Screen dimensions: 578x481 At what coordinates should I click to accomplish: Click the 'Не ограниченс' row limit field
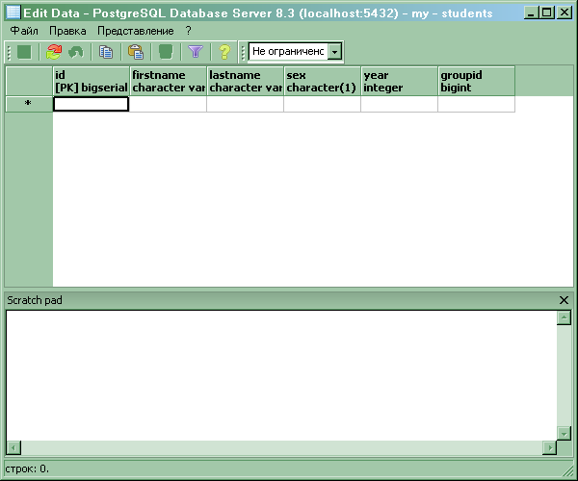[x=288, y=52]
